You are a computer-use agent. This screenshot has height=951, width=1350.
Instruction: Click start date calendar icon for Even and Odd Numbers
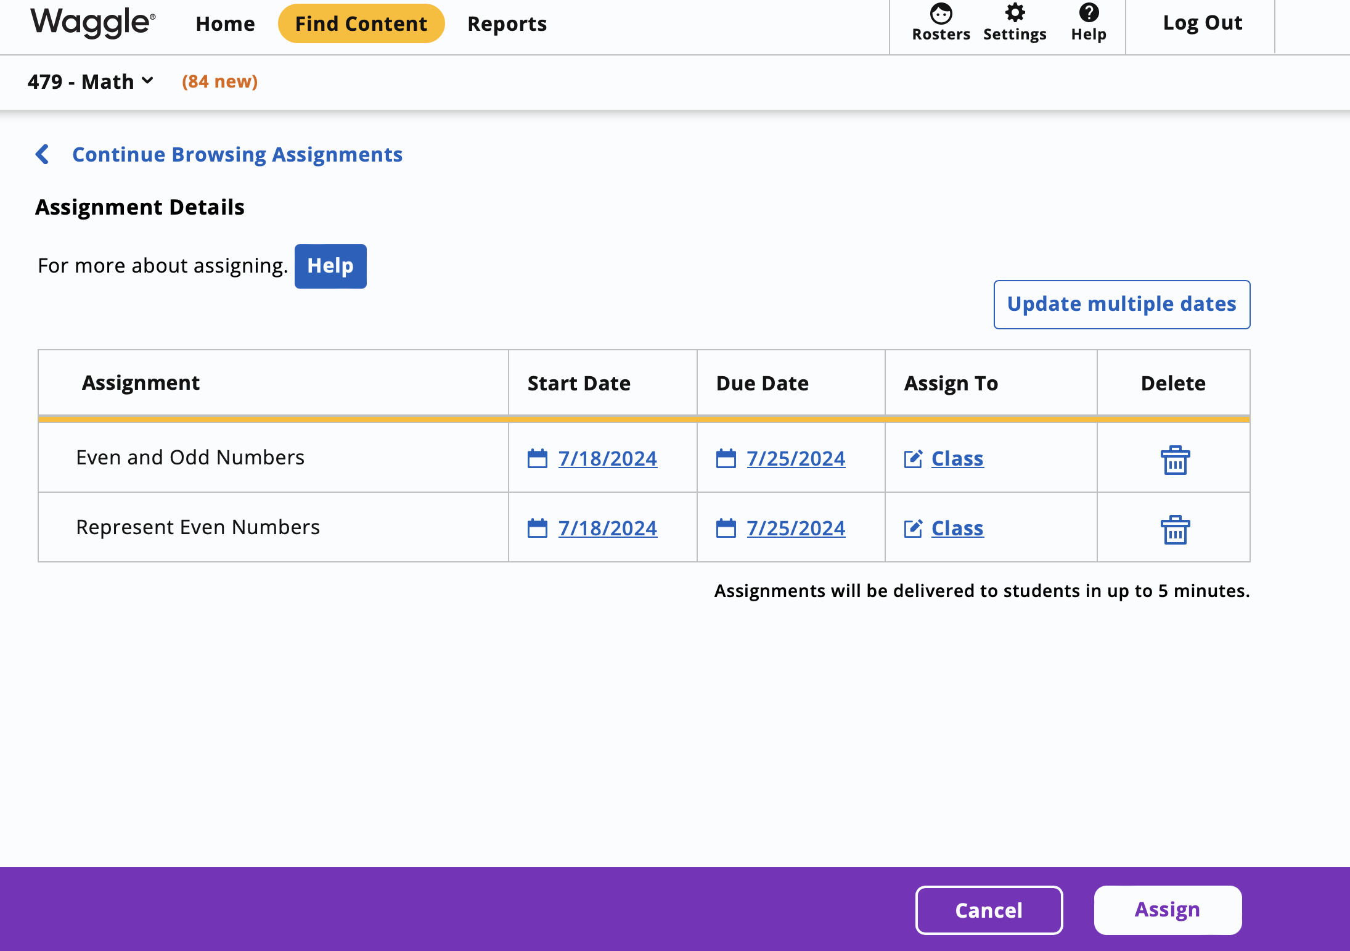coord(538,458)
